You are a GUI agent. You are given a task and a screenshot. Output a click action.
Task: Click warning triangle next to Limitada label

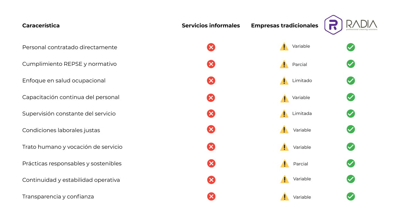click(x=284, y=113)
